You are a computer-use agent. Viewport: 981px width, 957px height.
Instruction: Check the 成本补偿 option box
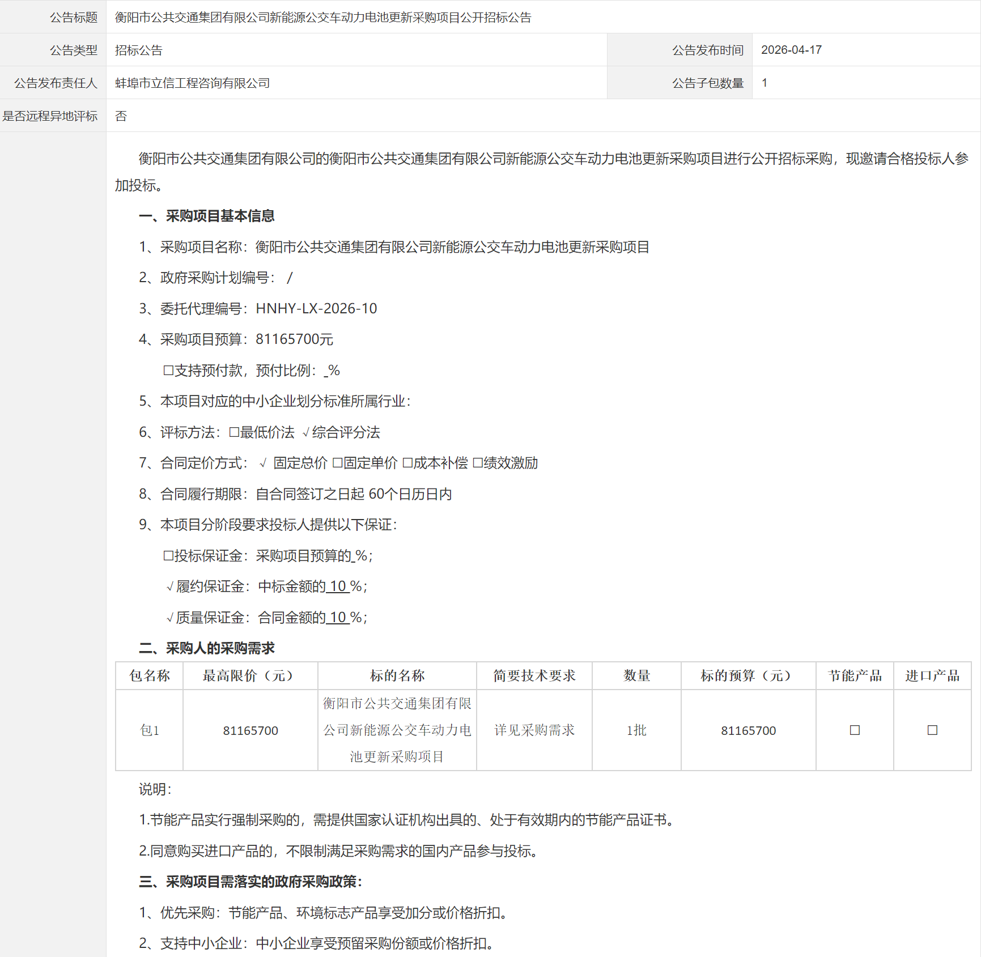407,463
